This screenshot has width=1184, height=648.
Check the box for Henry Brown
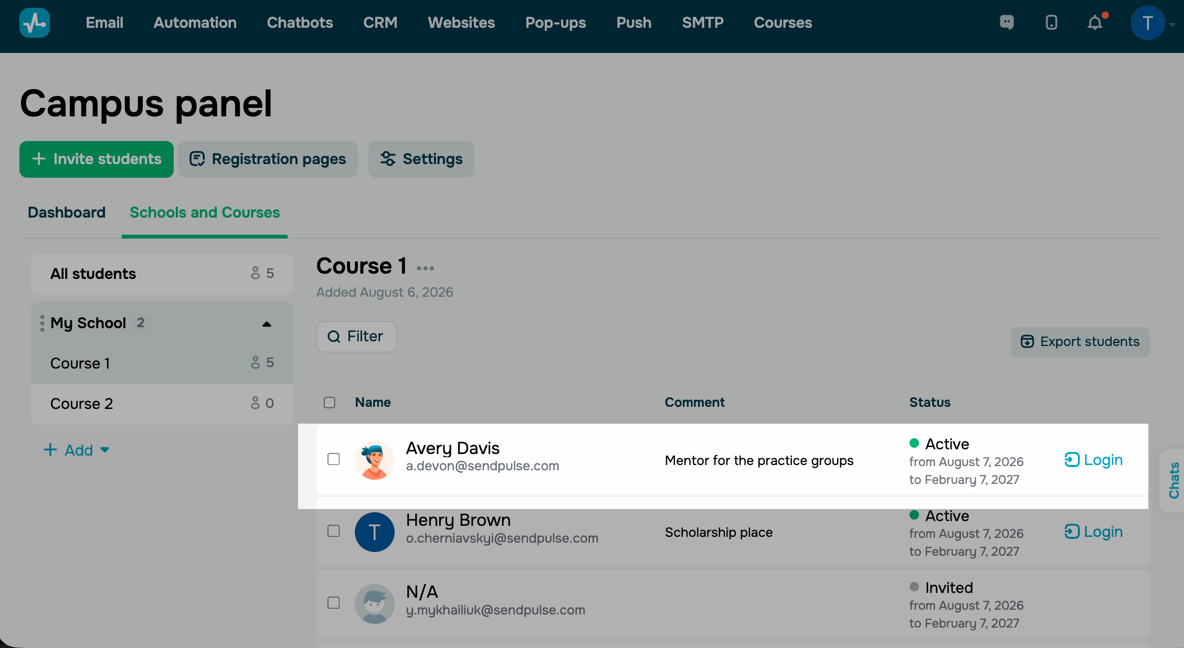point(334,531)
